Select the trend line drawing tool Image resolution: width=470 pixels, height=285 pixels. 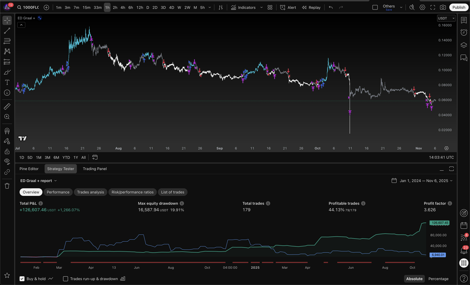7,31
